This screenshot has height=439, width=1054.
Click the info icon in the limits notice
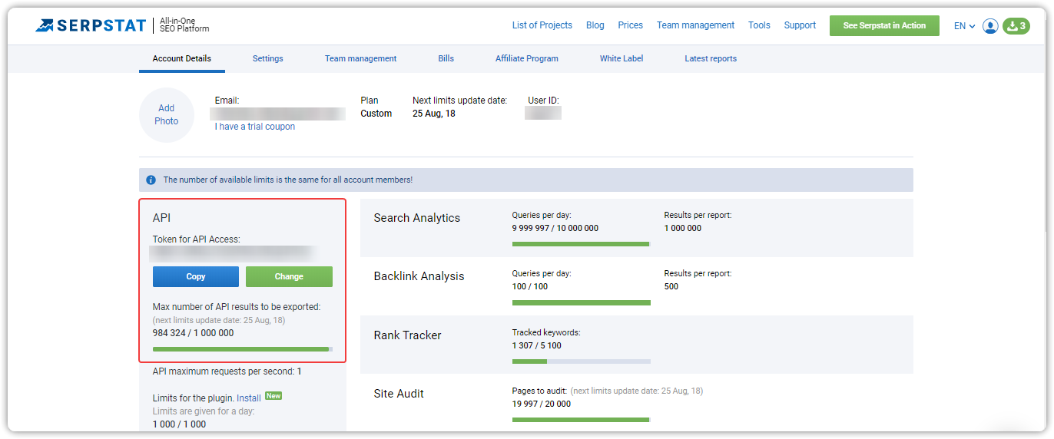pyautogui.click(x=151, y=180)
